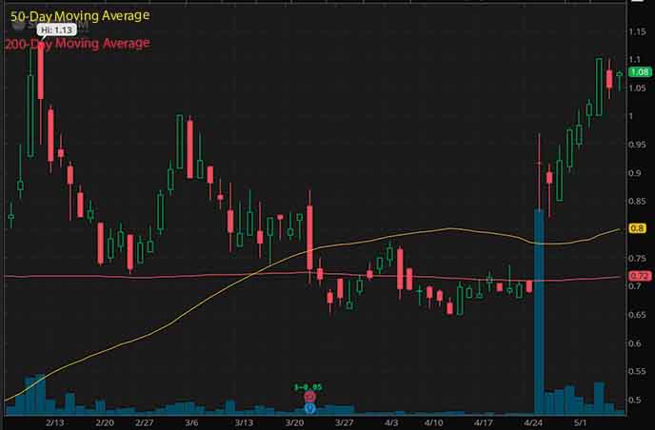Click the 2/20 date label

click(105, 422)
